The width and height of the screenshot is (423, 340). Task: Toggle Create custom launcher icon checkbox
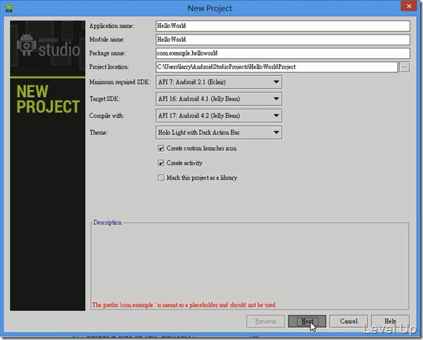(161, 148)
